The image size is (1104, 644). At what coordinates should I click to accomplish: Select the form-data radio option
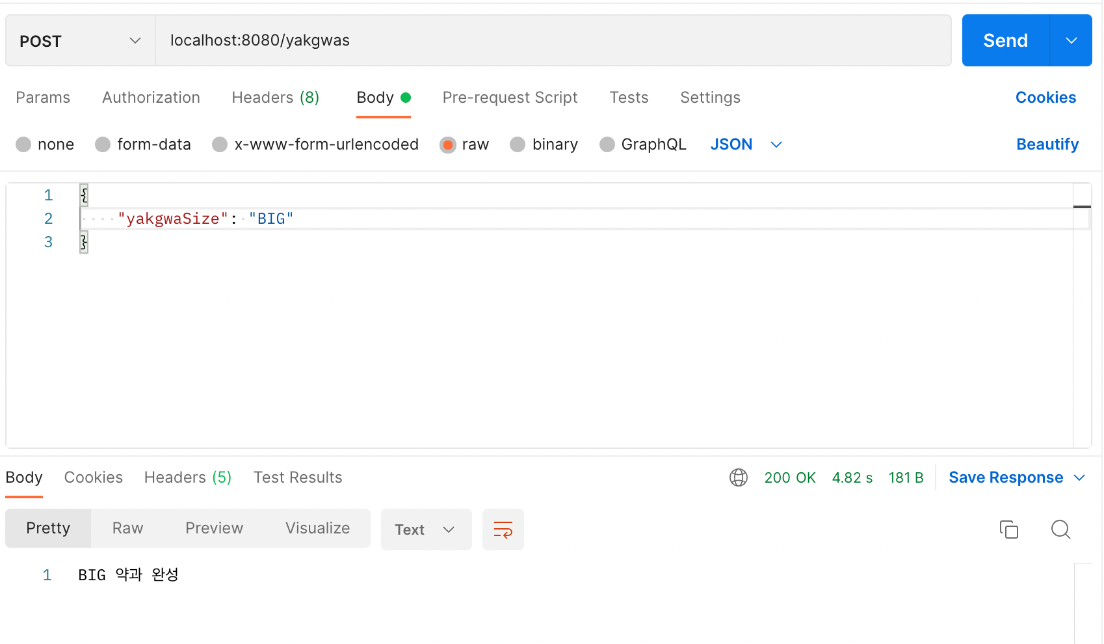103,144
